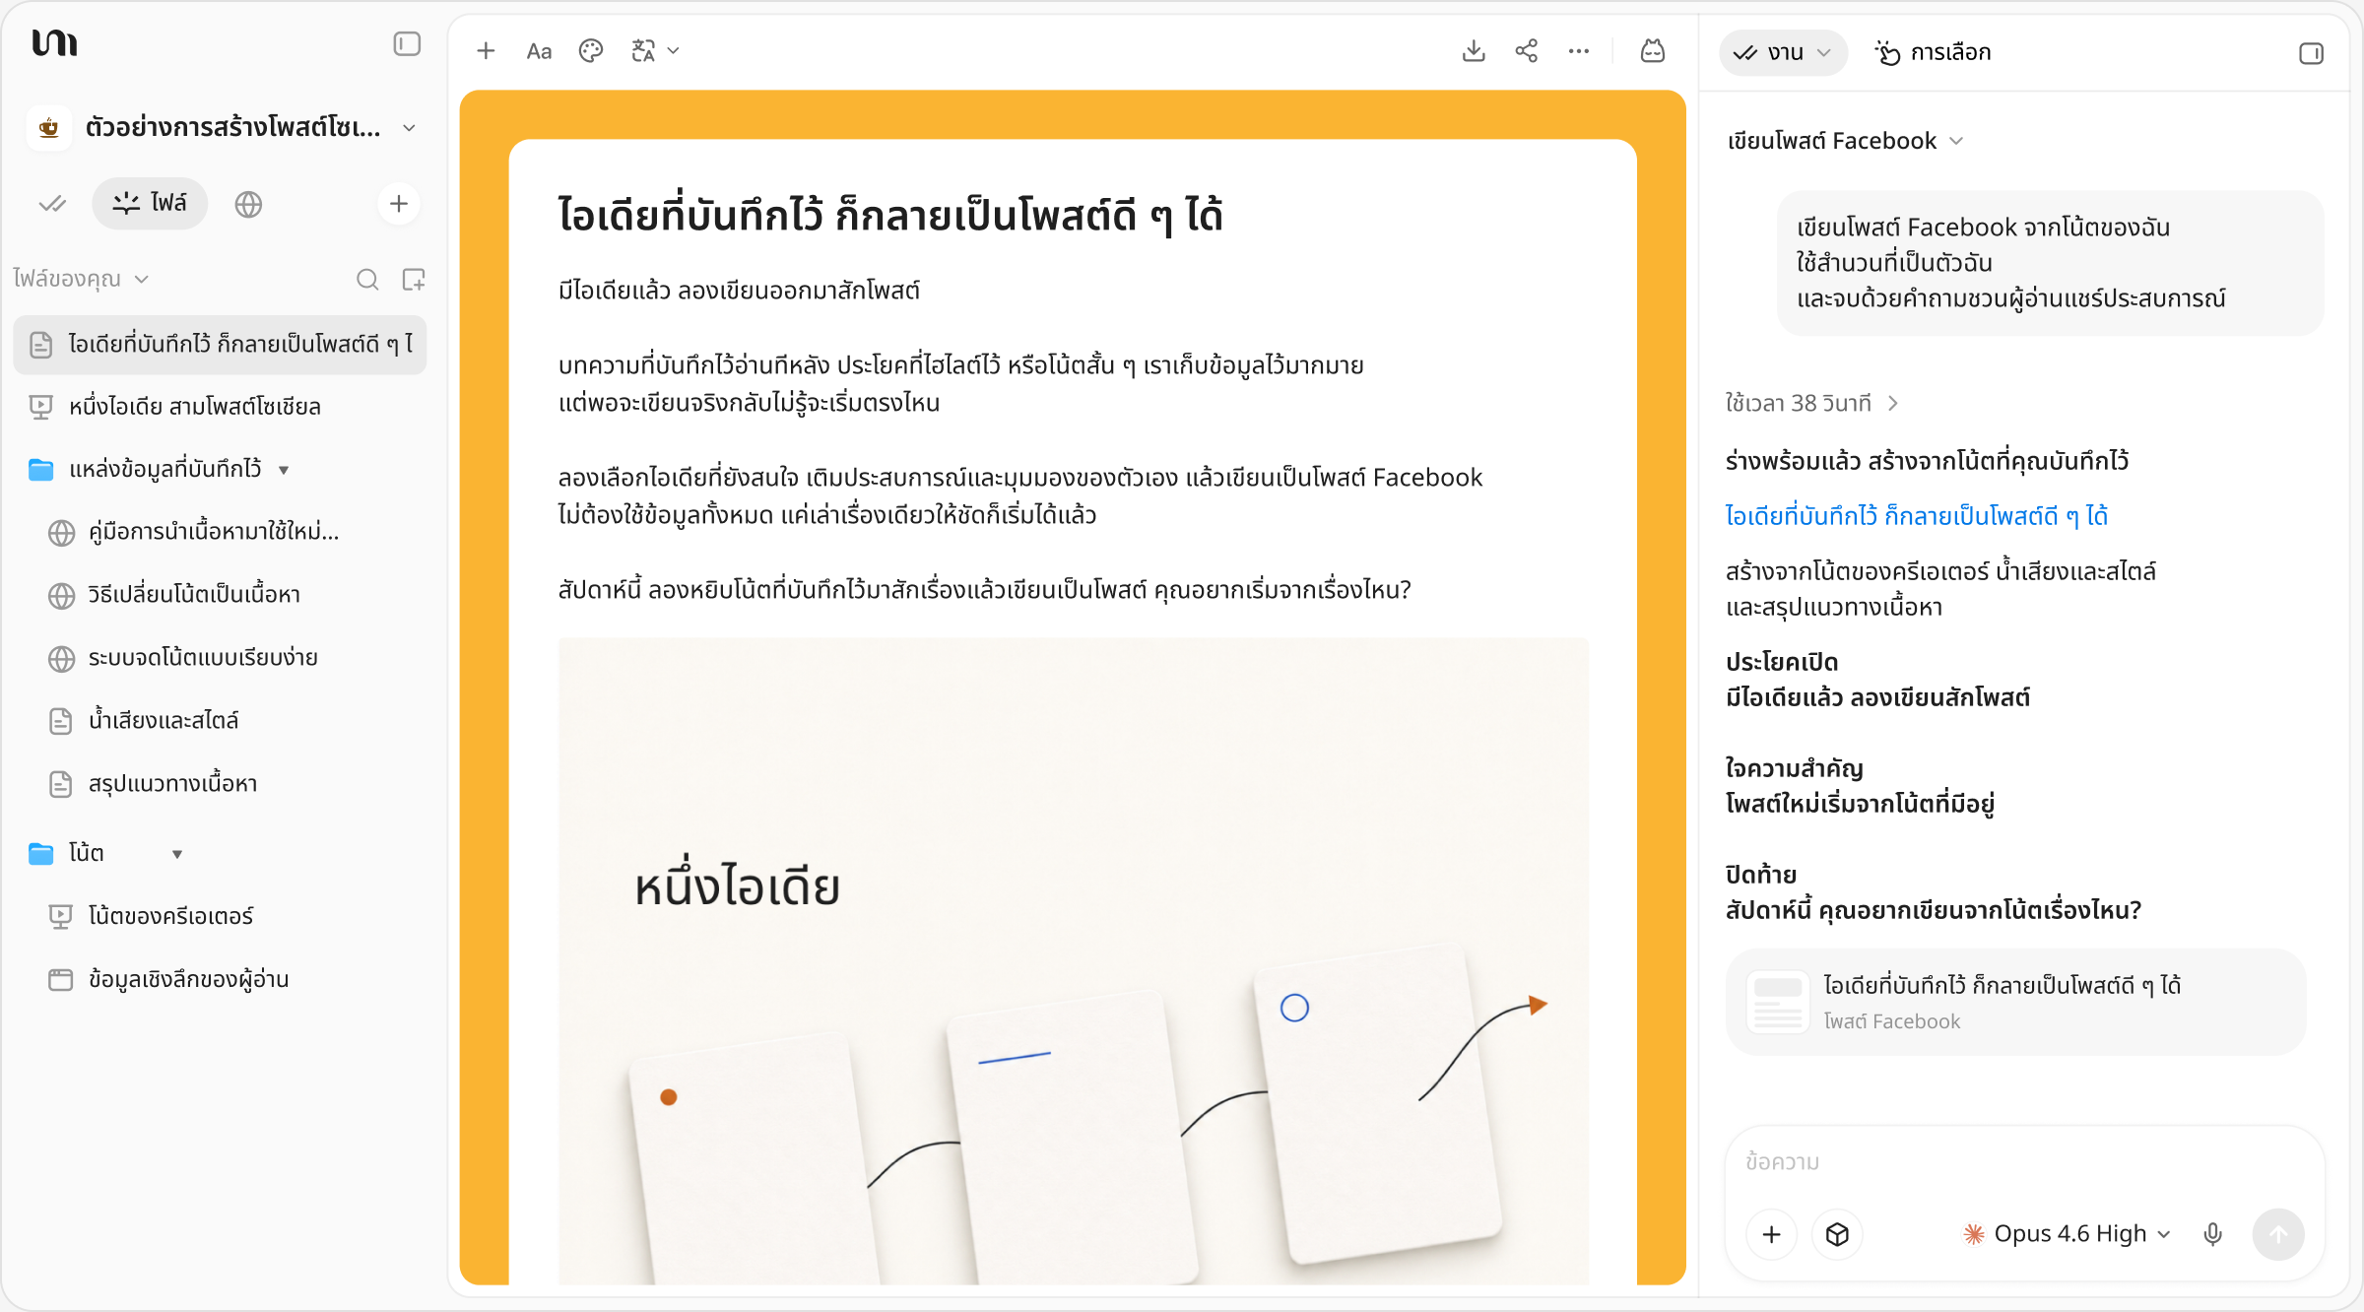Click the ใจความสำคัญ heading in chat
This screenshot has height=1312, width=2364.
coord(1794,768)
